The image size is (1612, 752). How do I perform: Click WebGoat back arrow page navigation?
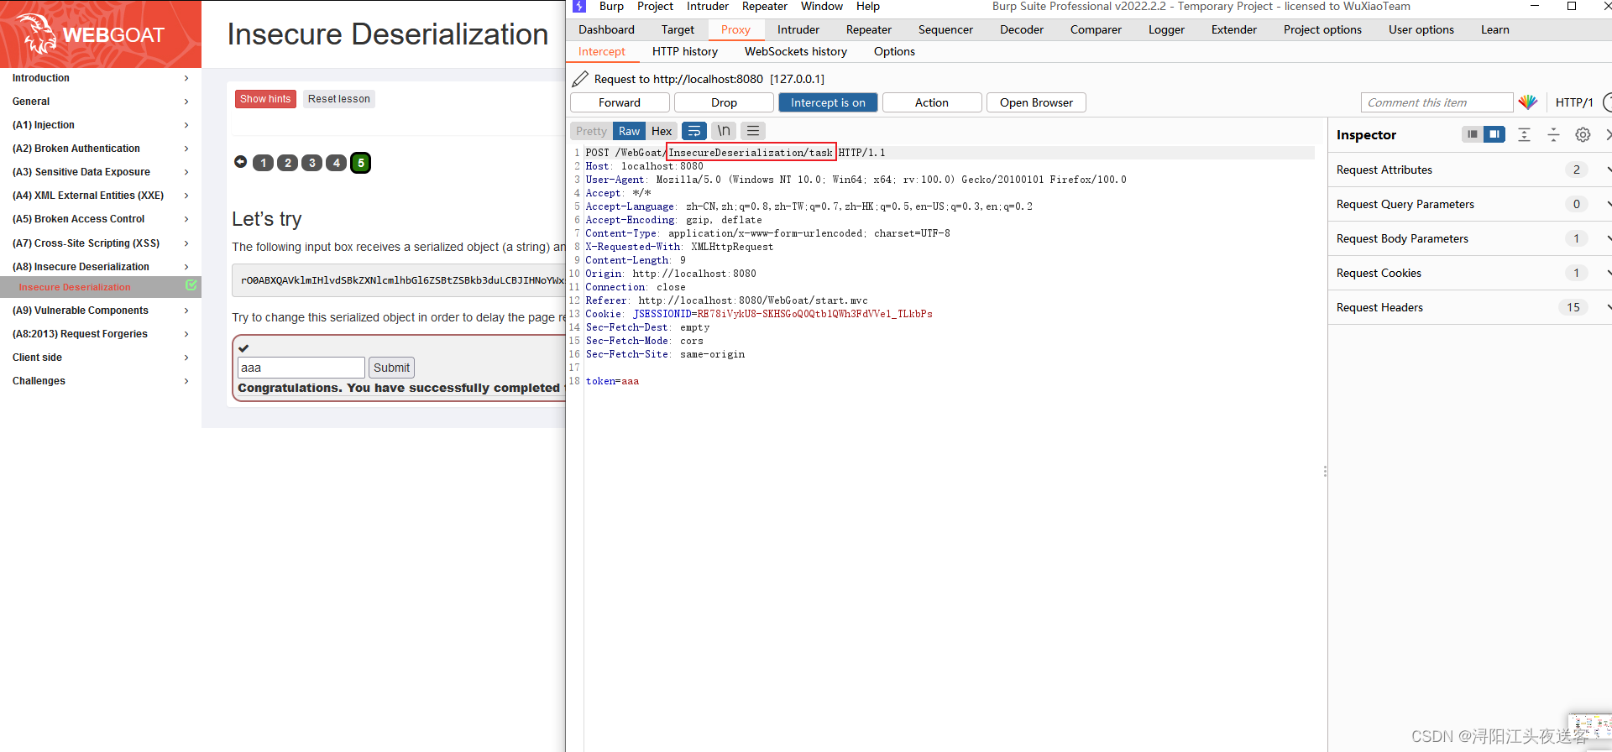pos(241,162)
